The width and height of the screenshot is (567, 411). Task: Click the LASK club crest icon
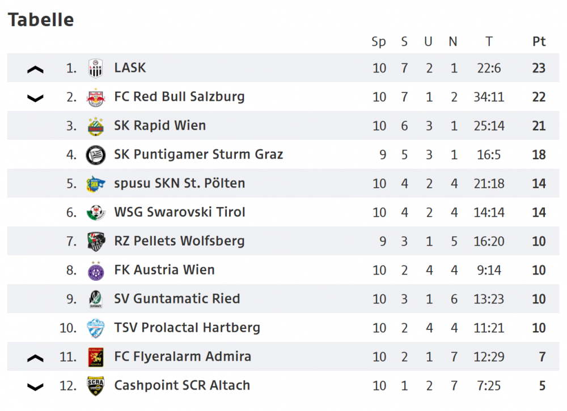(95, 68)
